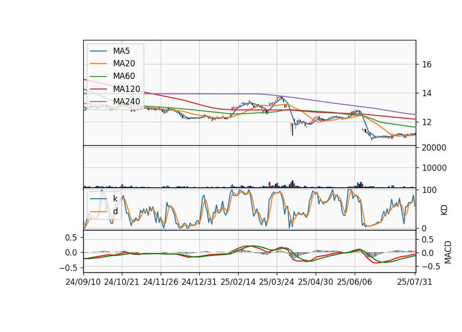Click the MA120 legend label

tap(127, 89)
